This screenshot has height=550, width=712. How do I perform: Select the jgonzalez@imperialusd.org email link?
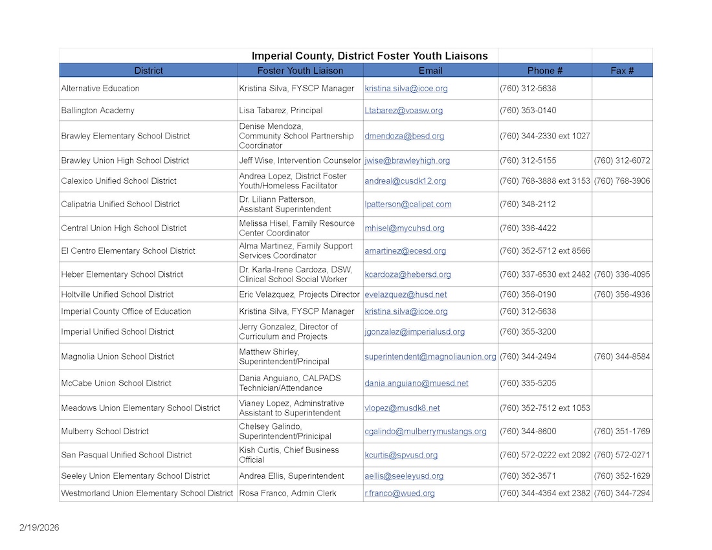click(414, 332)
